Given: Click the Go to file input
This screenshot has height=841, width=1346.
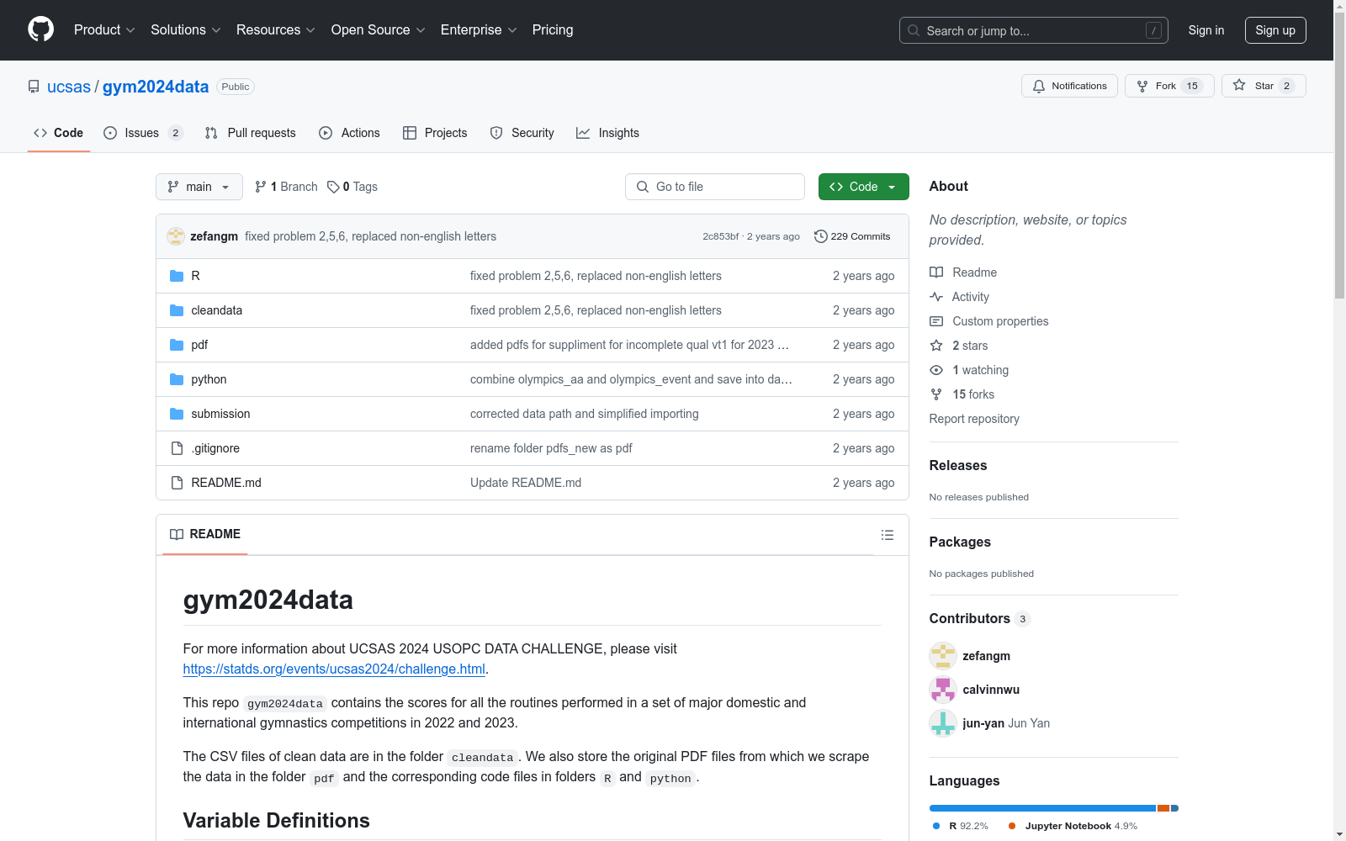Looking at the screenshot, I should (715, 187).
